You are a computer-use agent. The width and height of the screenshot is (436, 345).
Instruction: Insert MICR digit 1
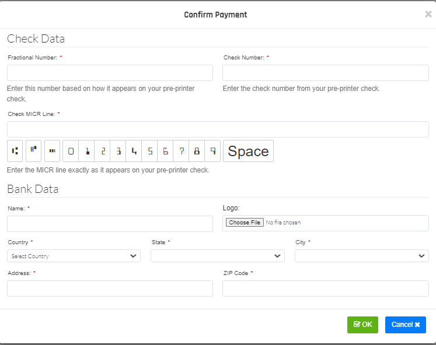point(86,151)
